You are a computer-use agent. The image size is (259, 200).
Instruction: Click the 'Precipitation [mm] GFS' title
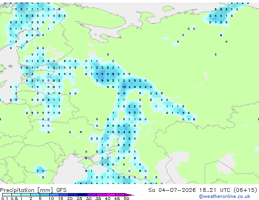pos(33,190)
